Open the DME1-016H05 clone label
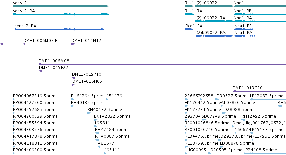Screen dimensions: 286x155 pyautogui.click(x=87, y=81)
